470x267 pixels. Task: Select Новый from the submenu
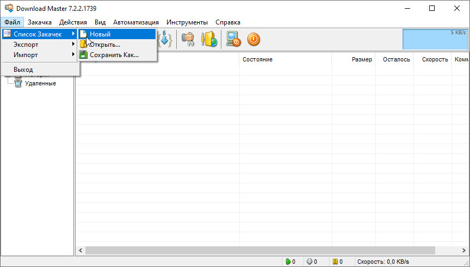click(100, 34)
